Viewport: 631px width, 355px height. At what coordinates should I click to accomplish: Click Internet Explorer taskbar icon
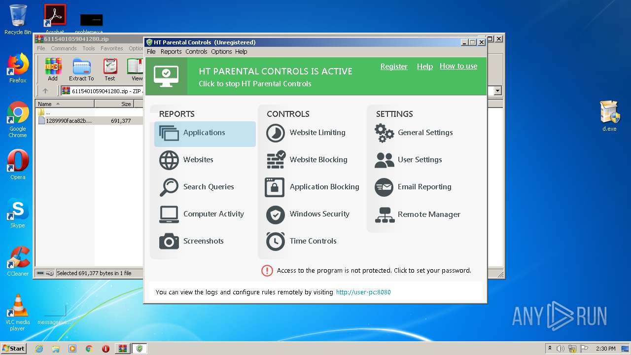click(x=39, y=349)
